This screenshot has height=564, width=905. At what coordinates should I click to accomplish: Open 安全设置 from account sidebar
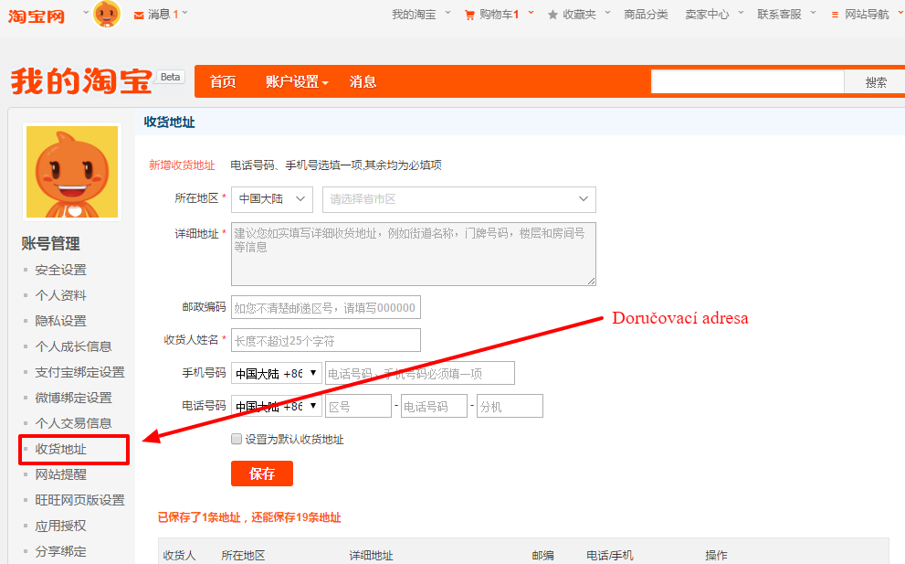(x=61, y=270)
